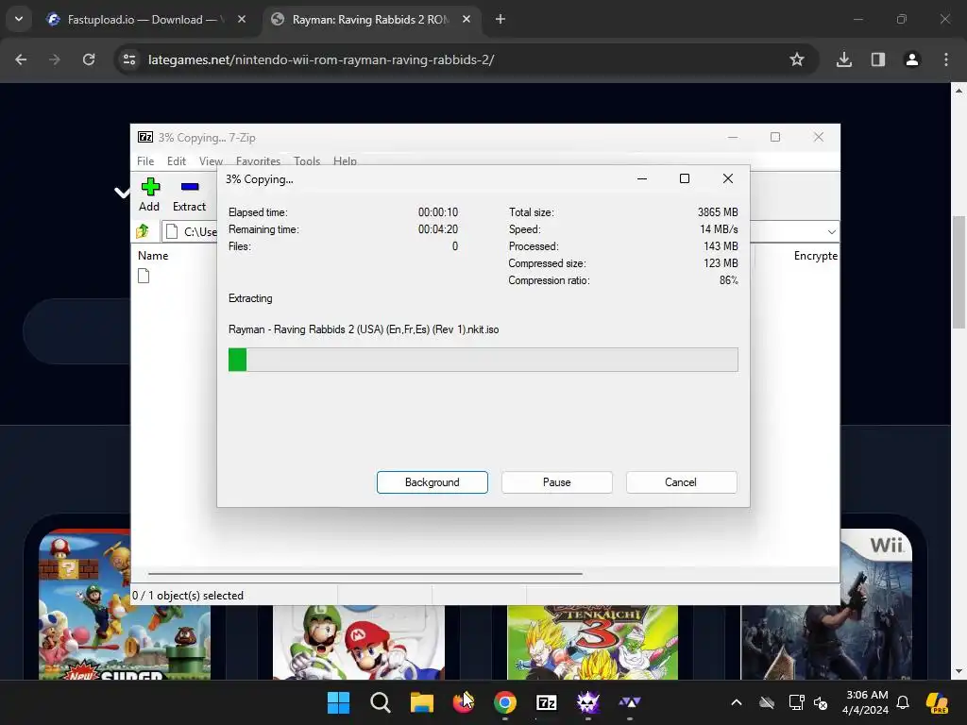
Task: Show hidden system tray icons
Action: (x=737, y=702)
